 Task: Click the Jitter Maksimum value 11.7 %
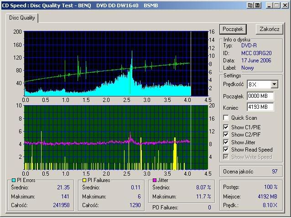203,196
